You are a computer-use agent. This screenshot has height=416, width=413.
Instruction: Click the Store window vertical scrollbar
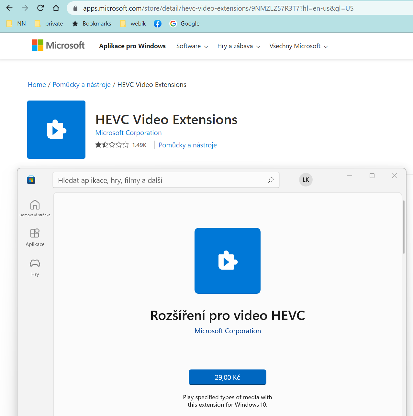coord(404,227)
